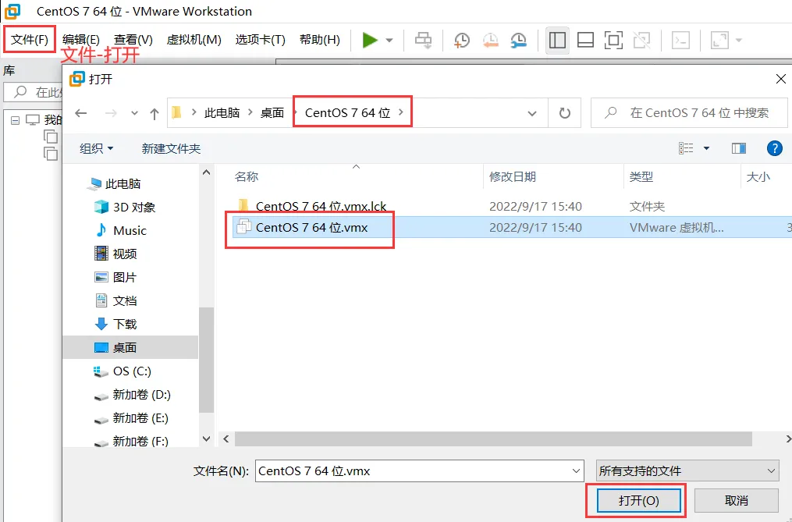
Task: Click CentOS 7 64 位 breadcrumb segment
Action: click(x=347, y=112)
